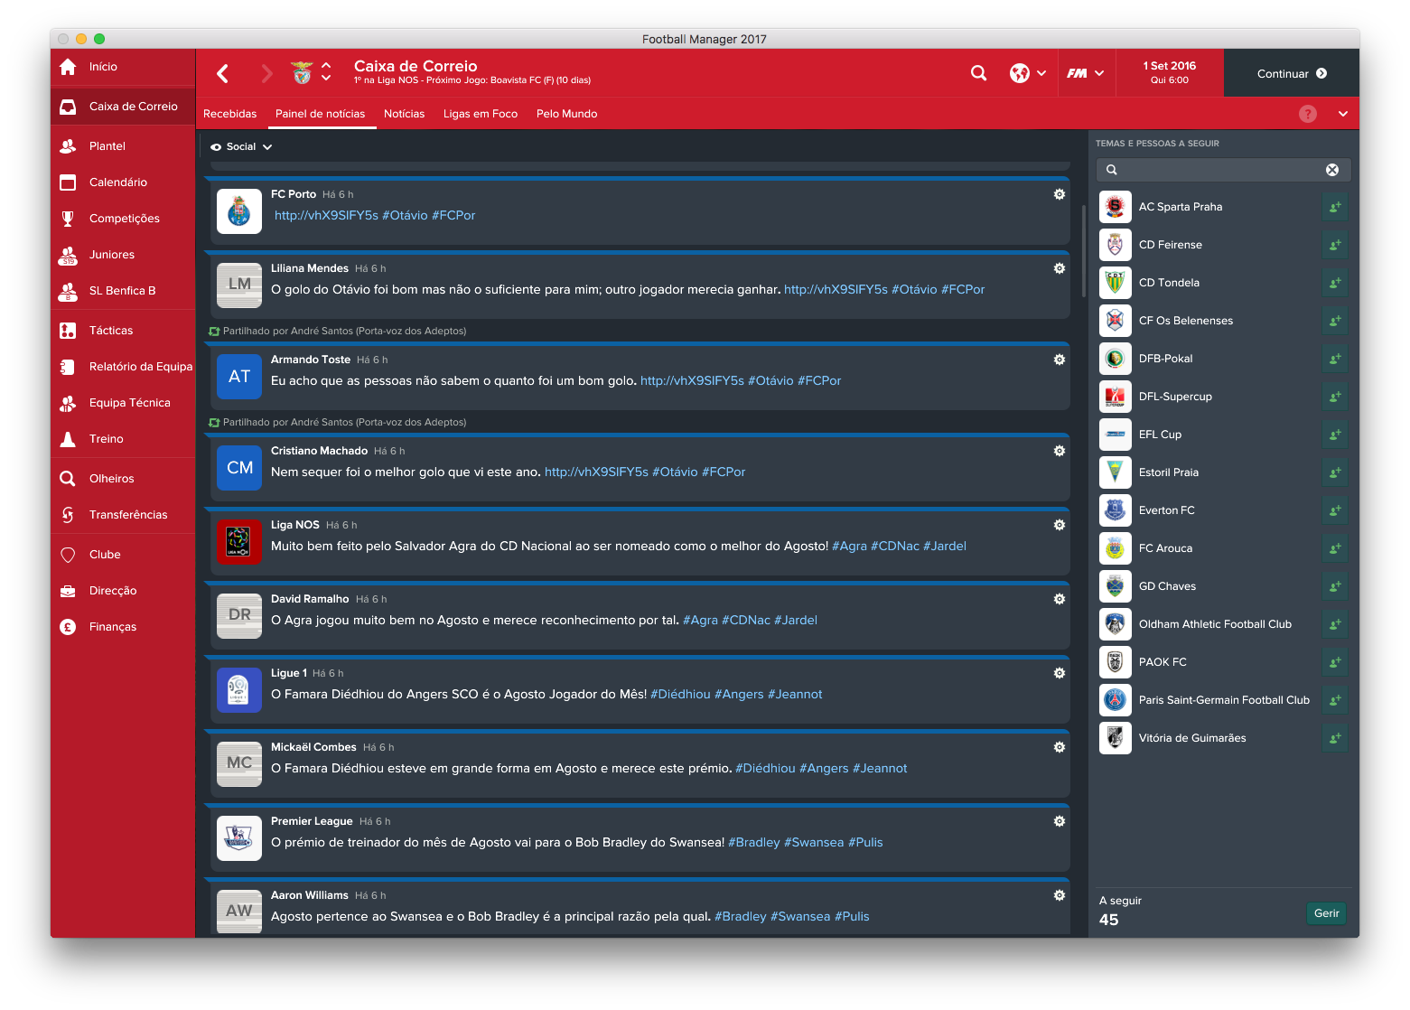Toggle follow for CF Os Belenenses
The image size is (1410, 1010).
tap(1334, 321)
